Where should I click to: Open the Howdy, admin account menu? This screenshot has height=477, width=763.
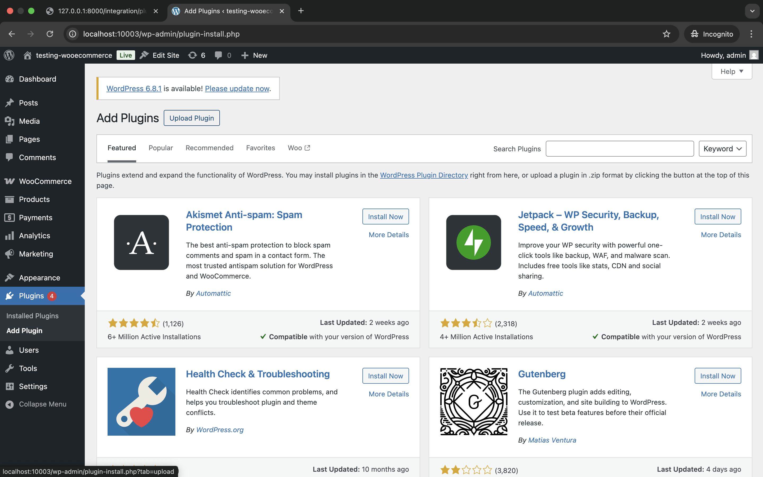pos(729,55)
